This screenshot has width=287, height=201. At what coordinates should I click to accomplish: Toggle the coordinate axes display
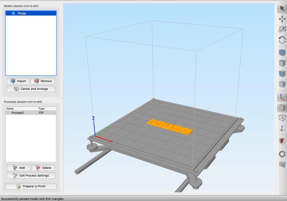click(x=282, y=97)
